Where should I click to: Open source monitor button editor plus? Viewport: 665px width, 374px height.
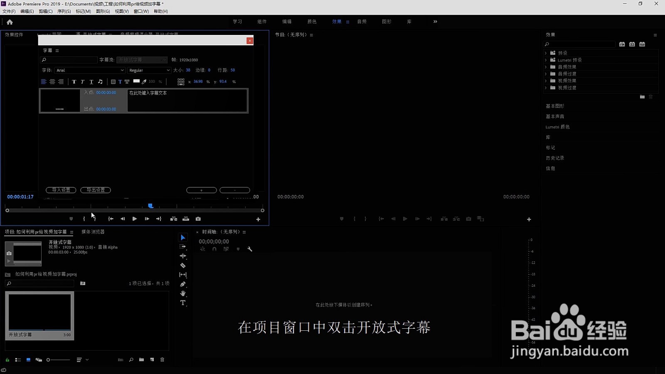[x=258, y=219]
